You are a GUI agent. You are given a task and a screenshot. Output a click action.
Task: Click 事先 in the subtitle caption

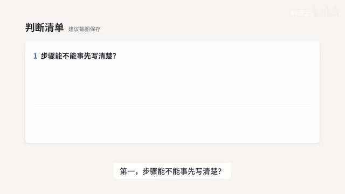coord(188,171)
